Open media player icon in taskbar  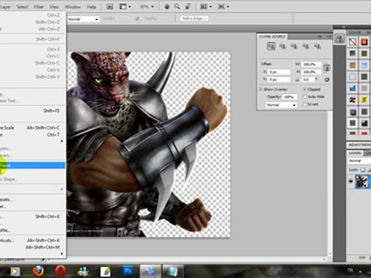pyautogui.click(x=15, y=271)
